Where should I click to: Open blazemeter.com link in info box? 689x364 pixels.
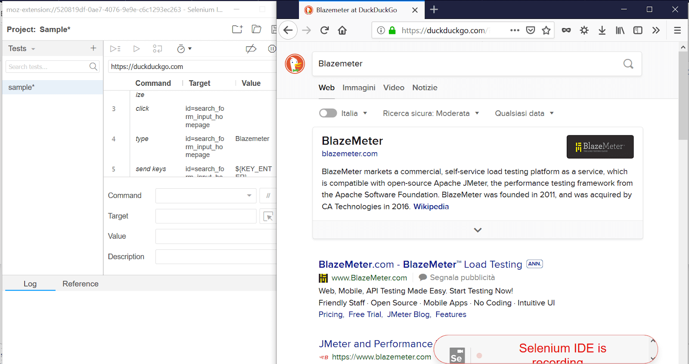pyautogui.click(x=350, y=154)
